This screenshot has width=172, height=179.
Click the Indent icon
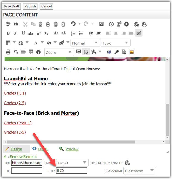tap(91, 33)
